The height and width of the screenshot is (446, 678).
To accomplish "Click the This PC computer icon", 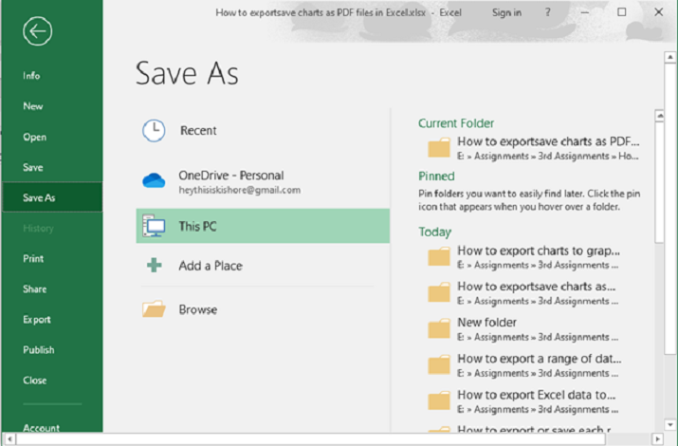I will (x=154, y=227).
